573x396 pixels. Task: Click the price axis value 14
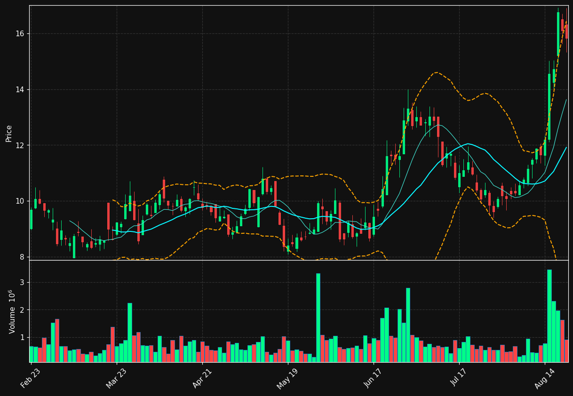20,90
